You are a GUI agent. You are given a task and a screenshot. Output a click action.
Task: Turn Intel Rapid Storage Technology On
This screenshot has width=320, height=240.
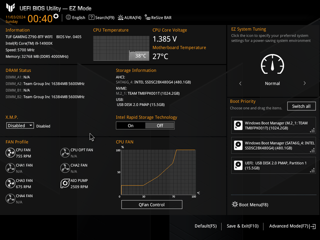click(131, 126)
